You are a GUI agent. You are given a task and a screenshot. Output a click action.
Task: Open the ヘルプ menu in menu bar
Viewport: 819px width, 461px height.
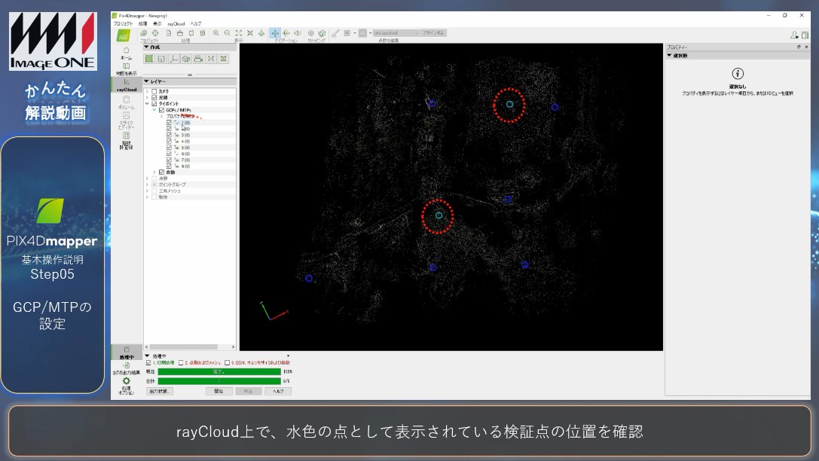tap(195, 23)
